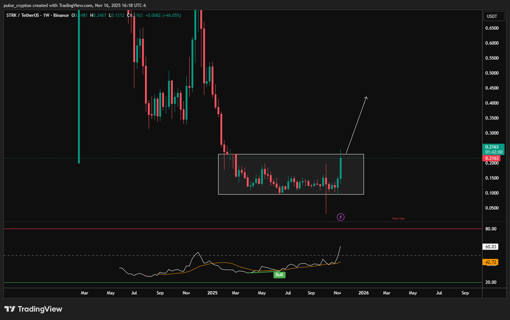Select the purple lightning bolt icon on chart
510x320 pixels.
(340, 217)
